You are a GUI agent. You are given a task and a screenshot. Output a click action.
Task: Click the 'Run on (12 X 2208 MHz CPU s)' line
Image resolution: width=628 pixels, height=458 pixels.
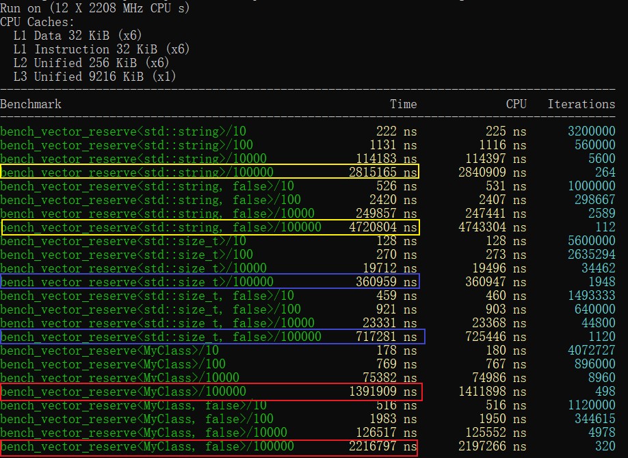pos(95,8)
